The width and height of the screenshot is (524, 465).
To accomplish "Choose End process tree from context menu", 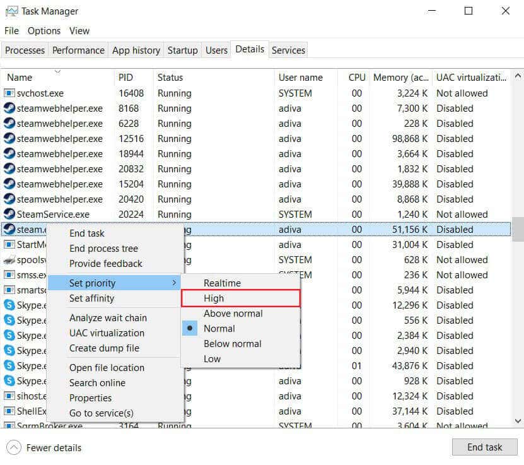I will click(114, 249).
